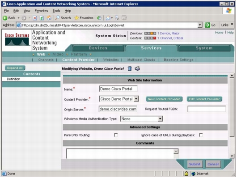Click the green Go arrow button
This screenshot has height=178, width=237.
pos(207,25)
